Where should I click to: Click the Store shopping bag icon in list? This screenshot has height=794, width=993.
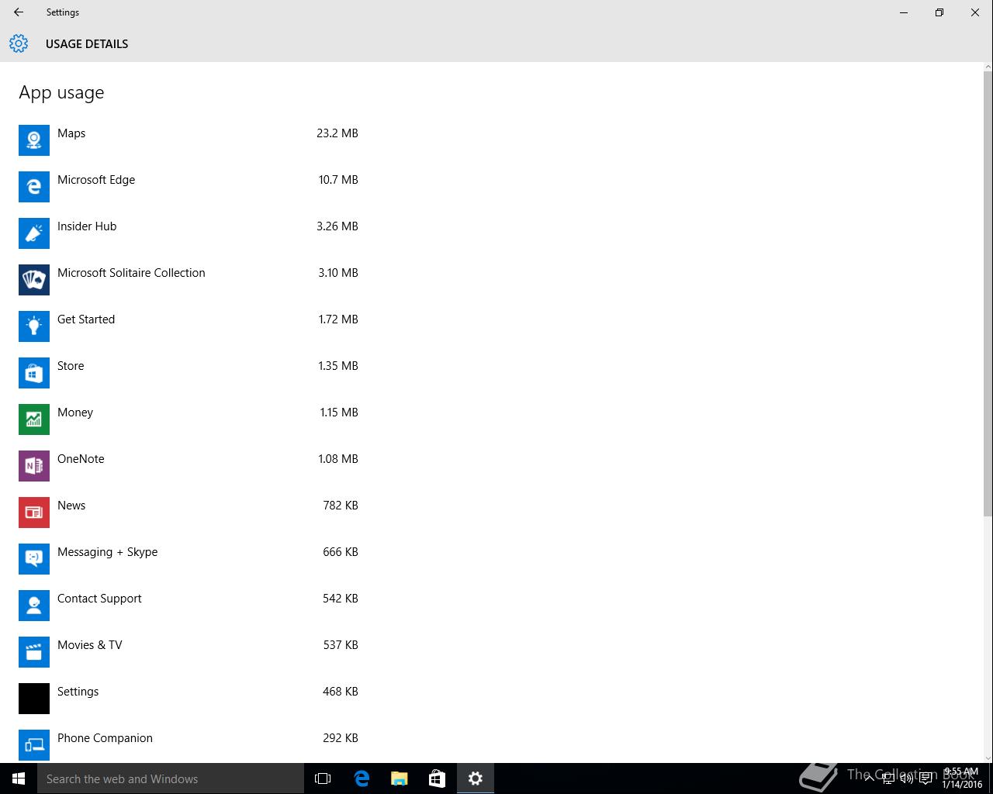(x=34, y=373)
